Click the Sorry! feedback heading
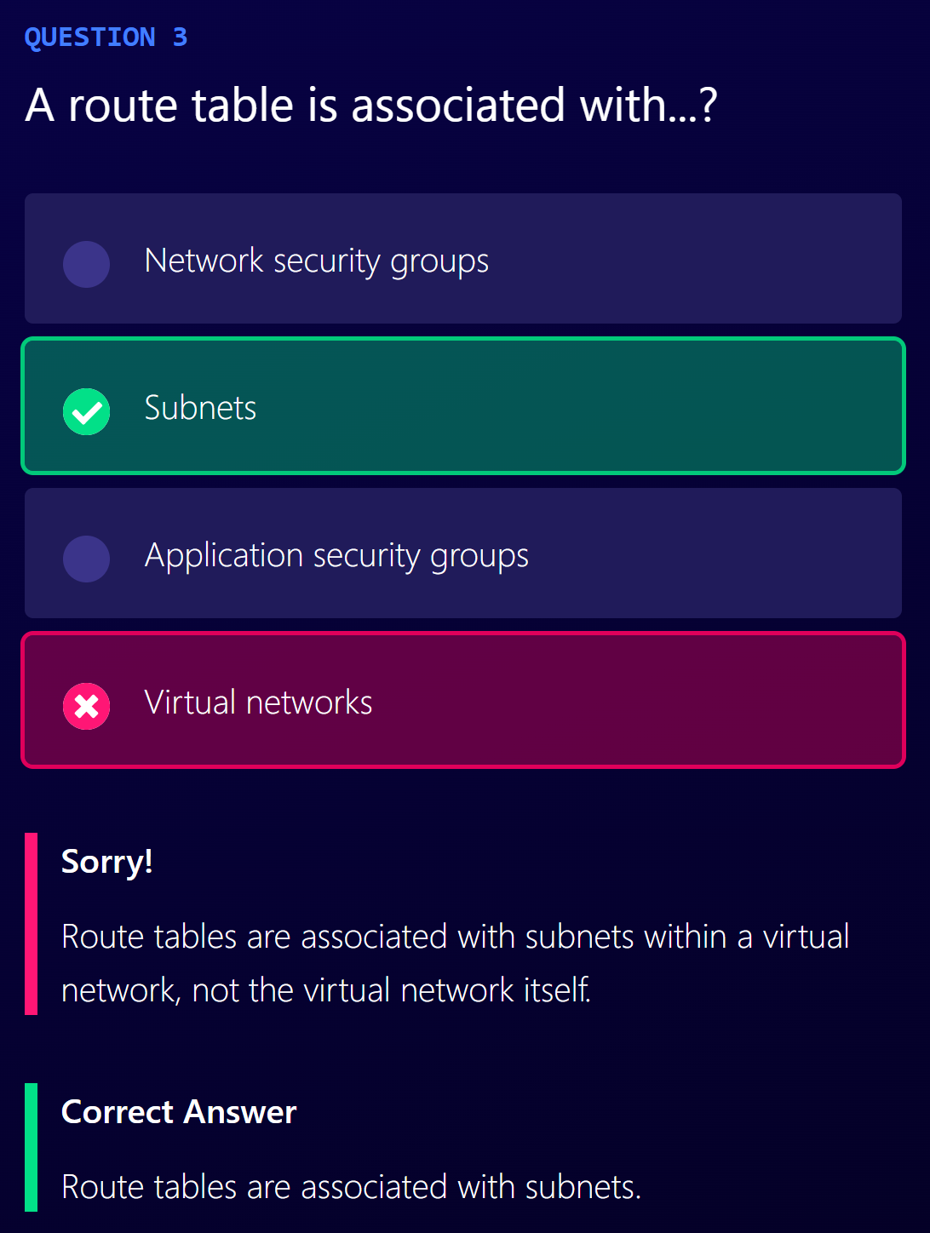Viewport: 930px width, 1233px height. (107, 863)
